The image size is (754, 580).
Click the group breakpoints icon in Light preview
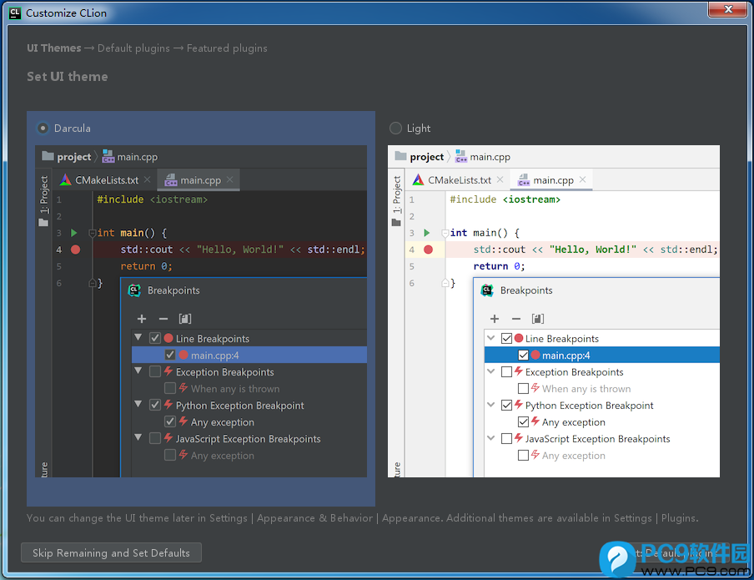click(538, 319)
